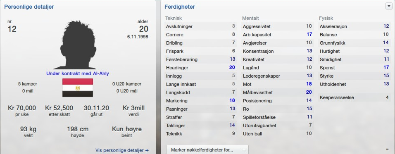This screenshot has width=395, height=154.
Task: Click the minus collapse icon at panel bottom
Action: [x=387, y=149]
